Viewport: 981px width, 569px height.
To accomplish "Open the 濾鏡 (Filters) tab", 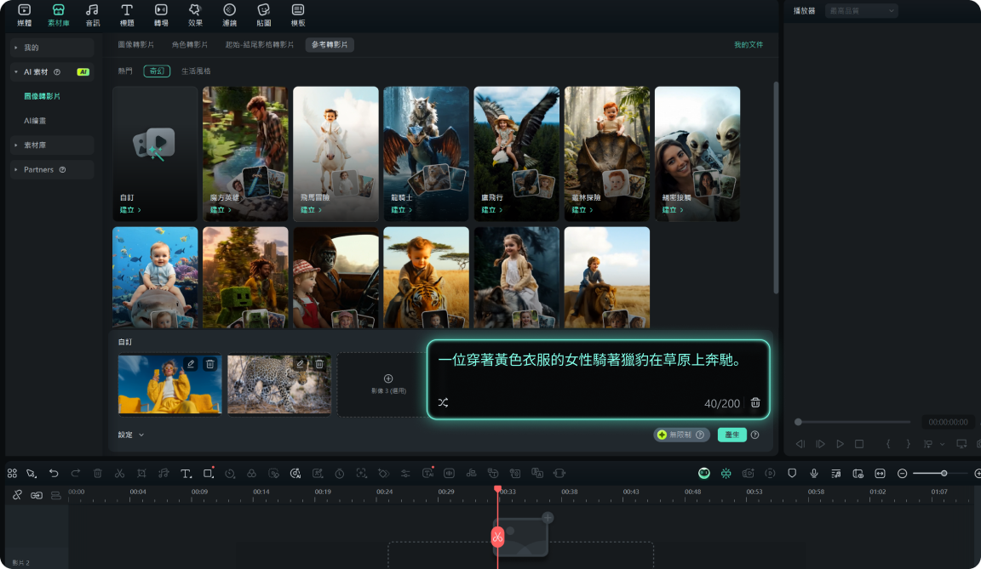I will point(230,15).
